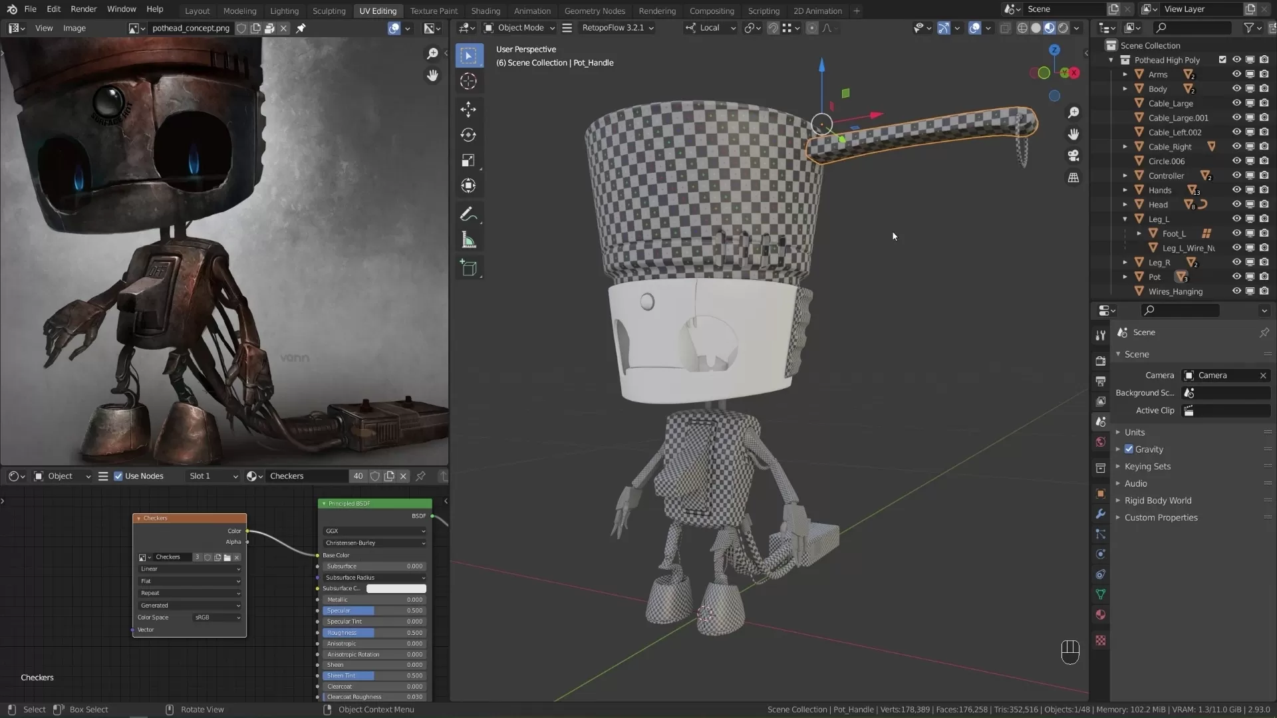Select the Scale tool icon
Image resolution: width=1277 pixels, height=718 pixels.
(x=468, y=160)
